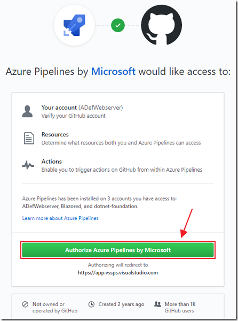Click the ADefWebserver account name in parentheses

coord(101,108)
